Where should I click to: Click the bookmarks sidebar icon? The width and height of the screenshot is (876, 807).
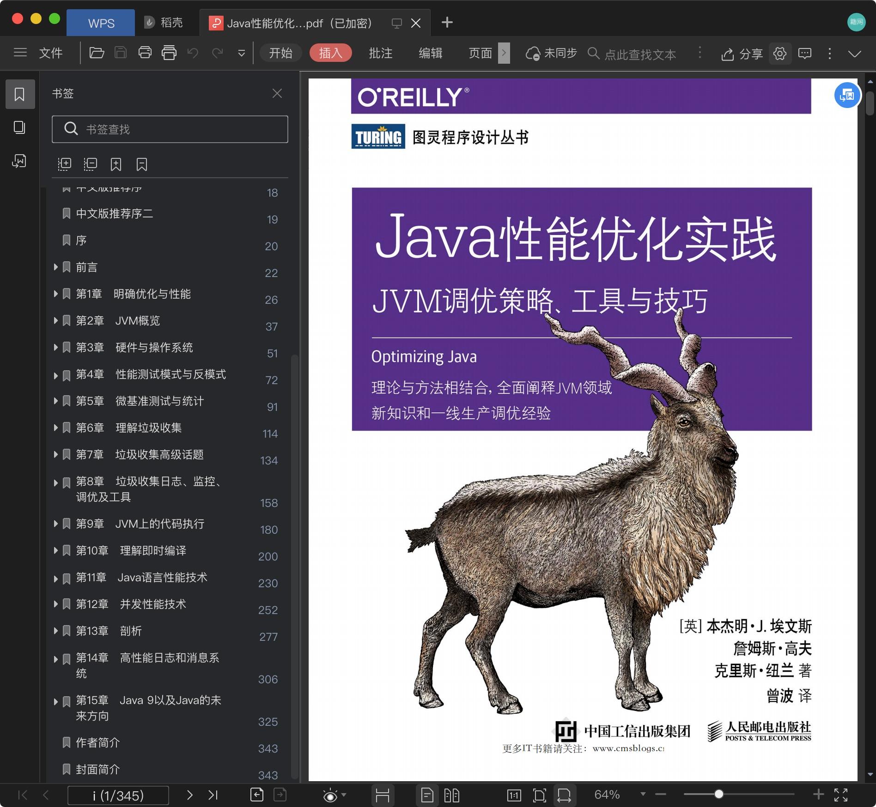20,94
